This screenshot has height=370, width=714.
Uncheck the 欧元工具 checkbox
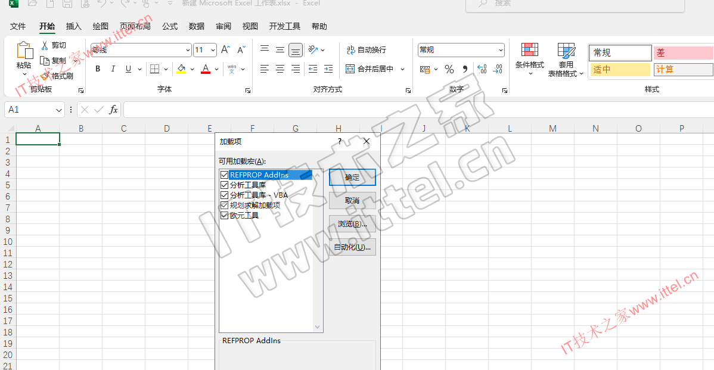pos(224,215)
